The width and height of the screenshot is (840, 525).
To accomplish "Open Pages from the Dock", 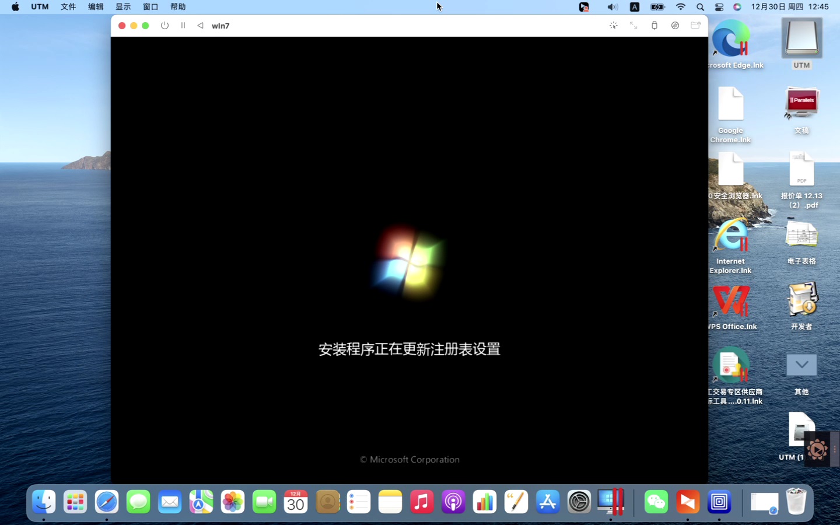I will coord(516,502).
